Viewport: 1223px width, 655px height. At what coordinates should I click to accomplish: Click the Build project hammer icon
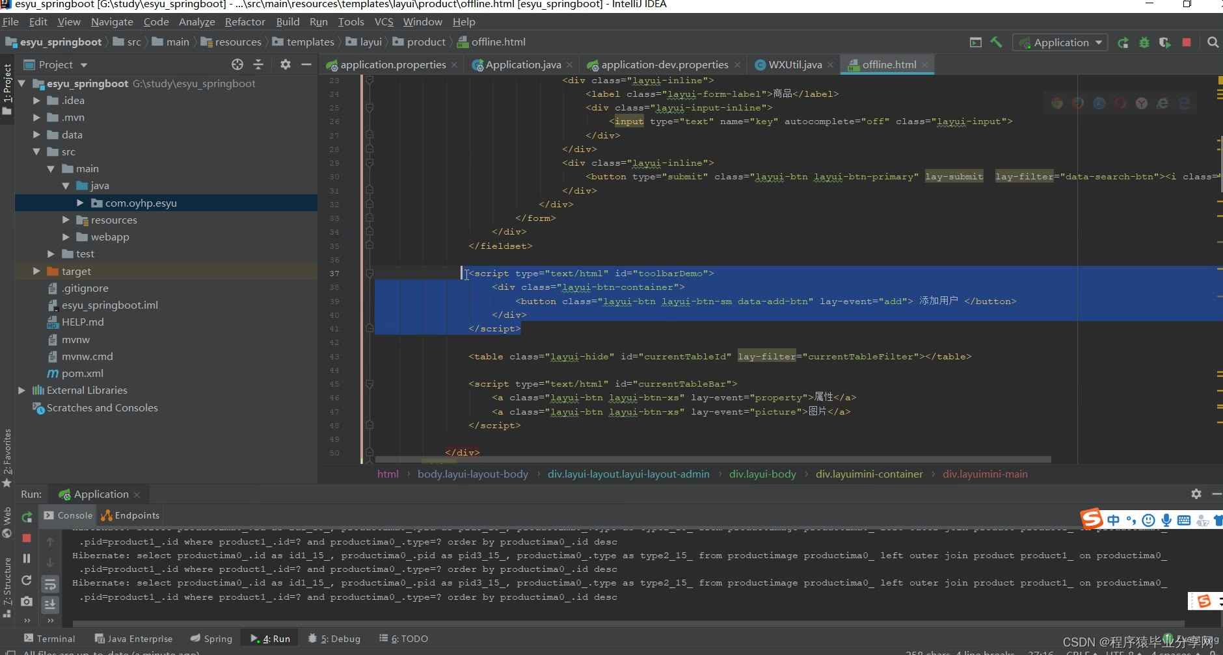pos(996,42)
